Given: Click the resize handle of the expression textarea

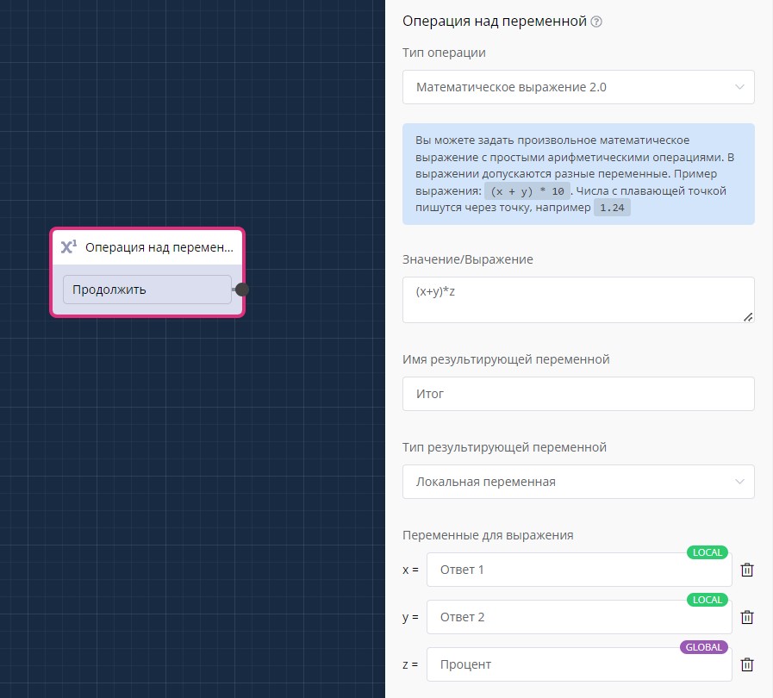Looking at the screenshot, I should click(x=748, y=316).
